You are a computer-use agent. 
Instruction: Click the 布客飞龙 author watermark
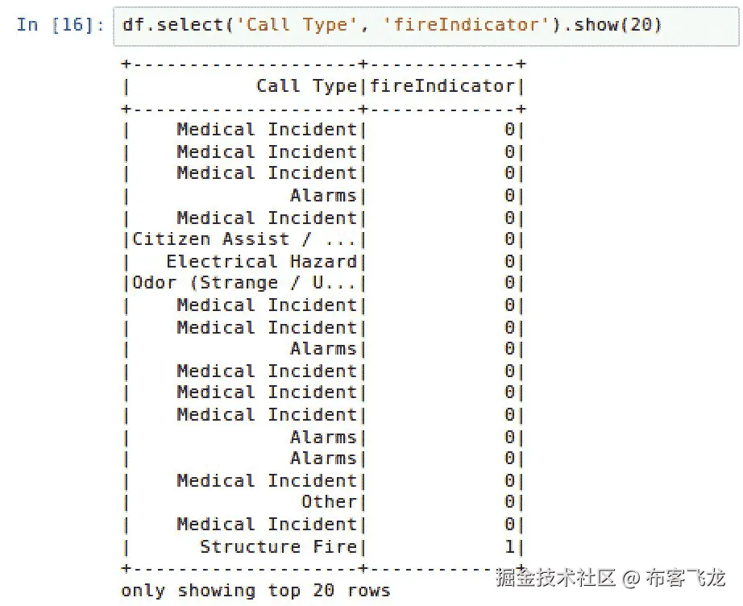pyautogui.click(x=686, y=578)
